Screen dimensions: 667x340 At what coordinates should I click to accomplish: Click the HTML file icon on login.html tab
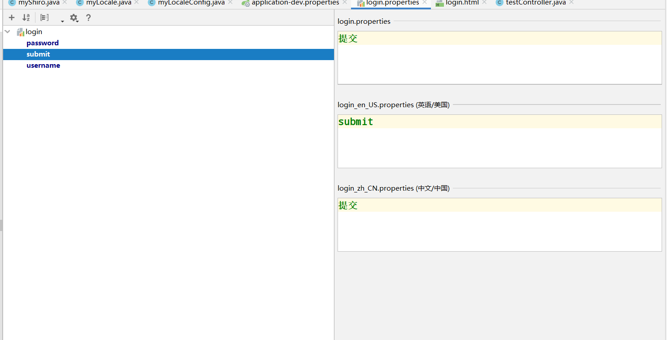[x=439, y=3]
